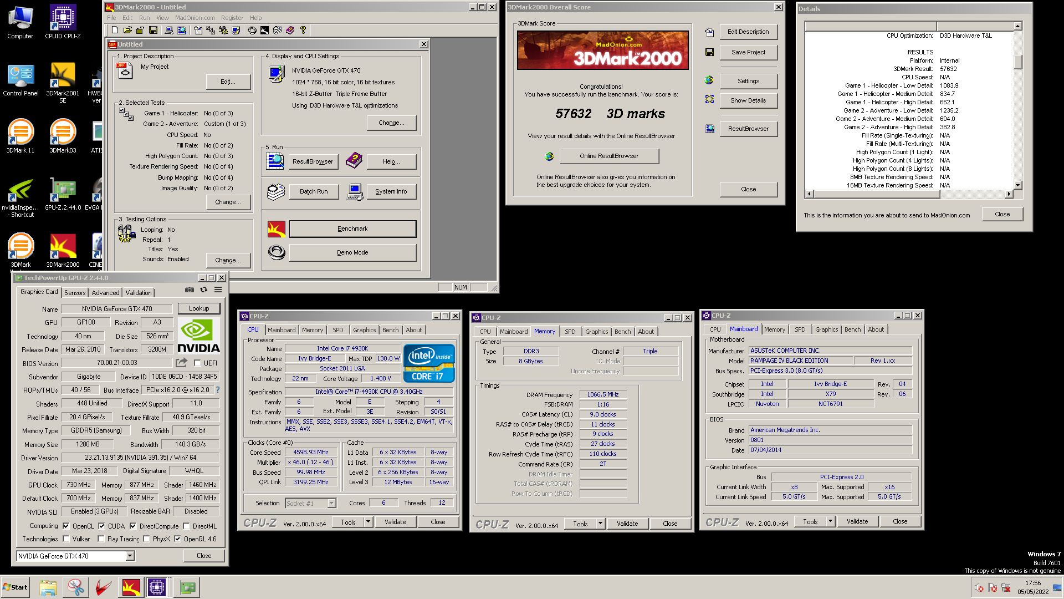Viewport: 1064px width, 599px height.
Task: Click globe icon next to Online ResultBrowser button
Action: pos(549,156)
